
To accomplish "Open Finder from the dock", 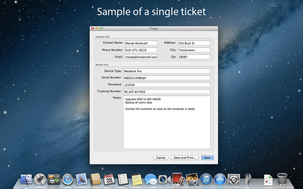I will pyautogui.click(x=26, y=179).
